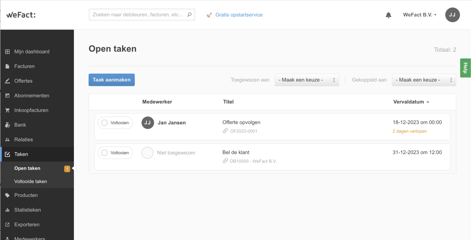Click the Inkoopfacturen cart icon
This screenshot has height=240, width=471.
point(7,110)
